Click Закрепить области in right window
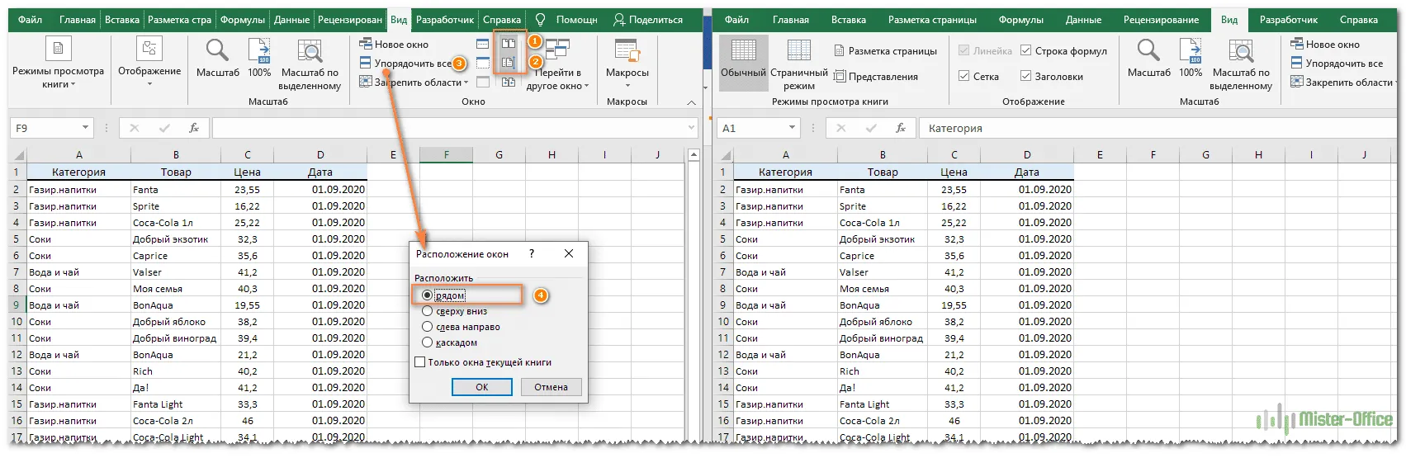The height and width of the screenshot is (458, 1406). pos(1342,83)
